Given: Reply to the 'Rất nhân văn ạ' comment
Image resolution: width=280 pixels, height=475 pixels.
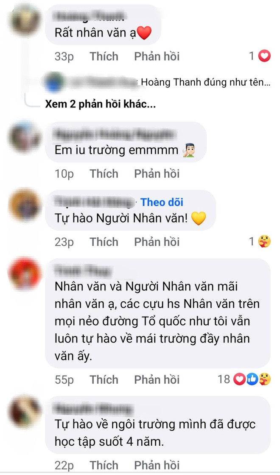Looking at the screenshot, I should 157,56.
